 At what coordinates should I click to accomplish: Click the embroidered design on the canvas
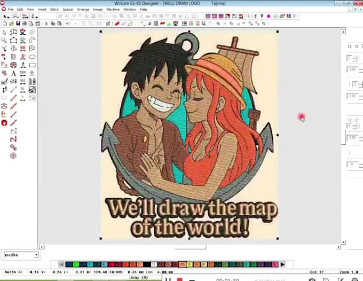(189, 135)
